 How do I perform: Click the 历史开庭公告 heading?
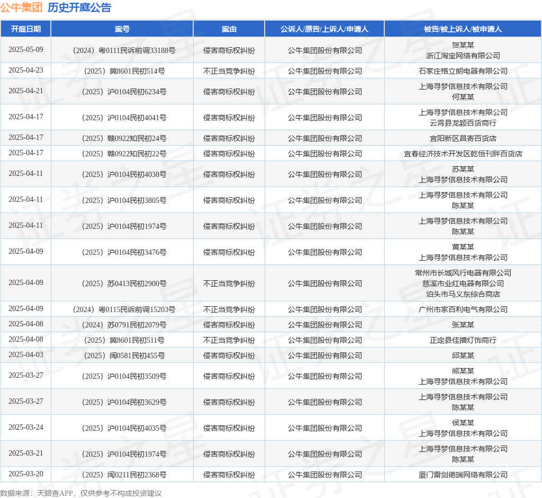[x=79, y=7]
